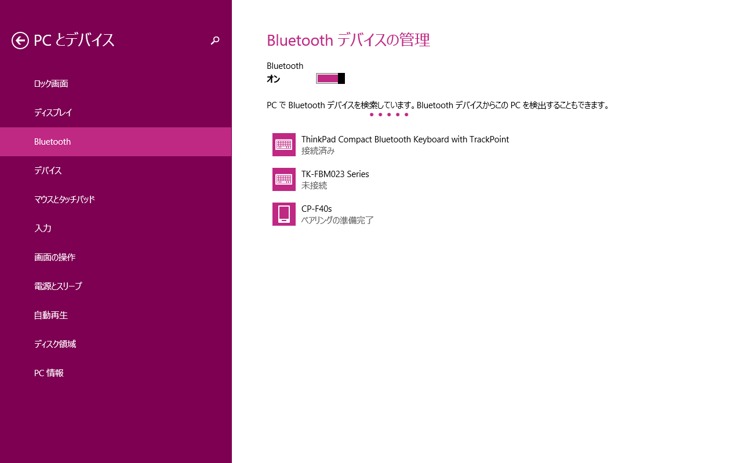
Task: Select ThinkPad Compact Bluetooth Keyboard with TrackPoint name
Action: [x=405, y=139]
